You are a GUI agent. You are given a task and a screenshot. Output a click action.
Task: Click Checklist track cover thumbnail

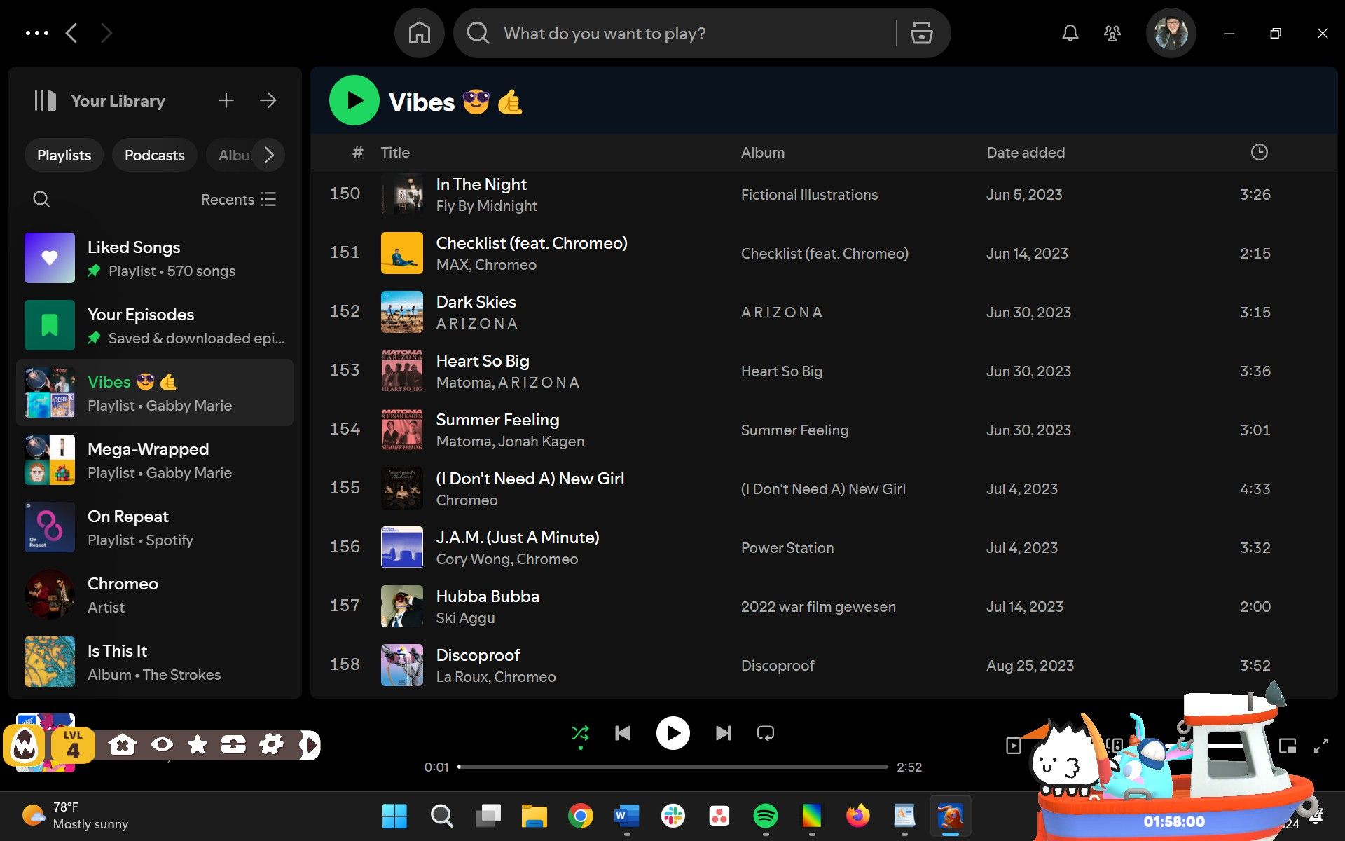coord(401,253)
